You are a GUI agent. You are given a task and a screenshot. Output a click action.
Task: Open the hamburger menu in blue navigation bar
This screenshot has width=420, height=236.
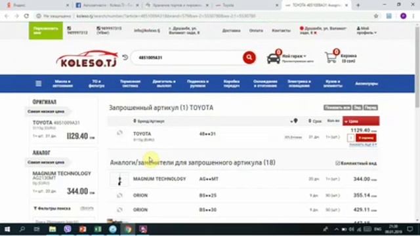coord(39,83)
